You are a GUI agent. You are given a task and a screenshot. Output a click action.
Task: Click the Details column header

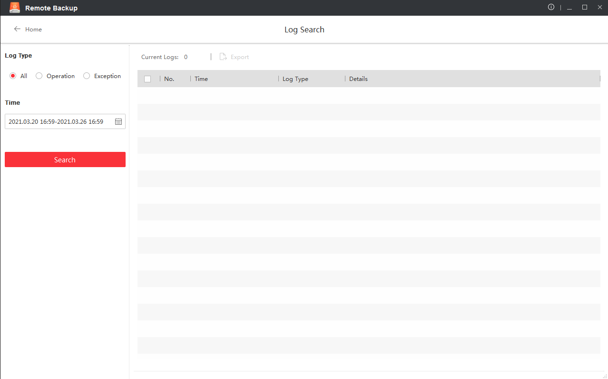click(358, 79)
